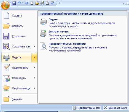Open print preview from Quick Access toolbar
This screenshot has height=112, width=129.
coord(47,3)
